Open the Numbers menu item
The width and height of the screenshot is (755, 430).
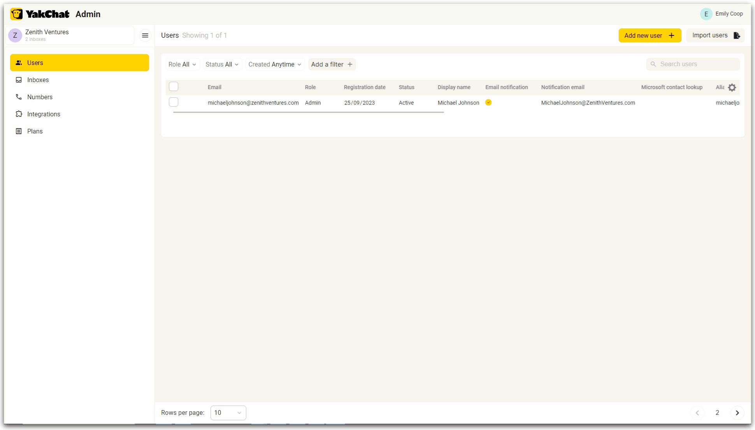pos(79,97)
